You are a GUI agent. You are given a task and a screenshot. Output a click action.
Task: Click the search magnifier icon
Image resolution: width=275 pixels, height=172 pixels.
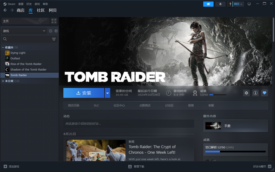tap(5, 39)
